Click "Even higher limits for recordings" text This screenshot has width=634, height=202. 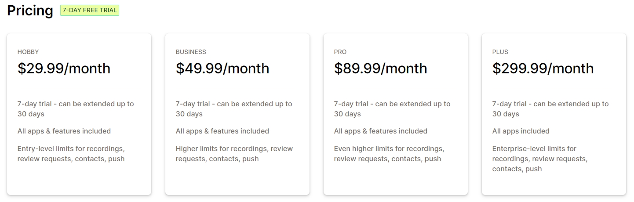(389, 154)
